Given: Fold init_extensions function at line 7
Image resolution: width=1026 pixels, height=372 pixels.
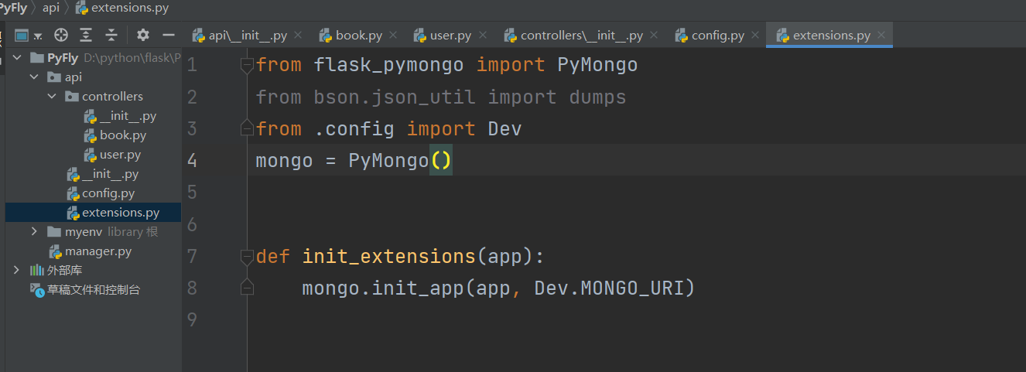Looking at the screenshot, I should pos(247,257).
